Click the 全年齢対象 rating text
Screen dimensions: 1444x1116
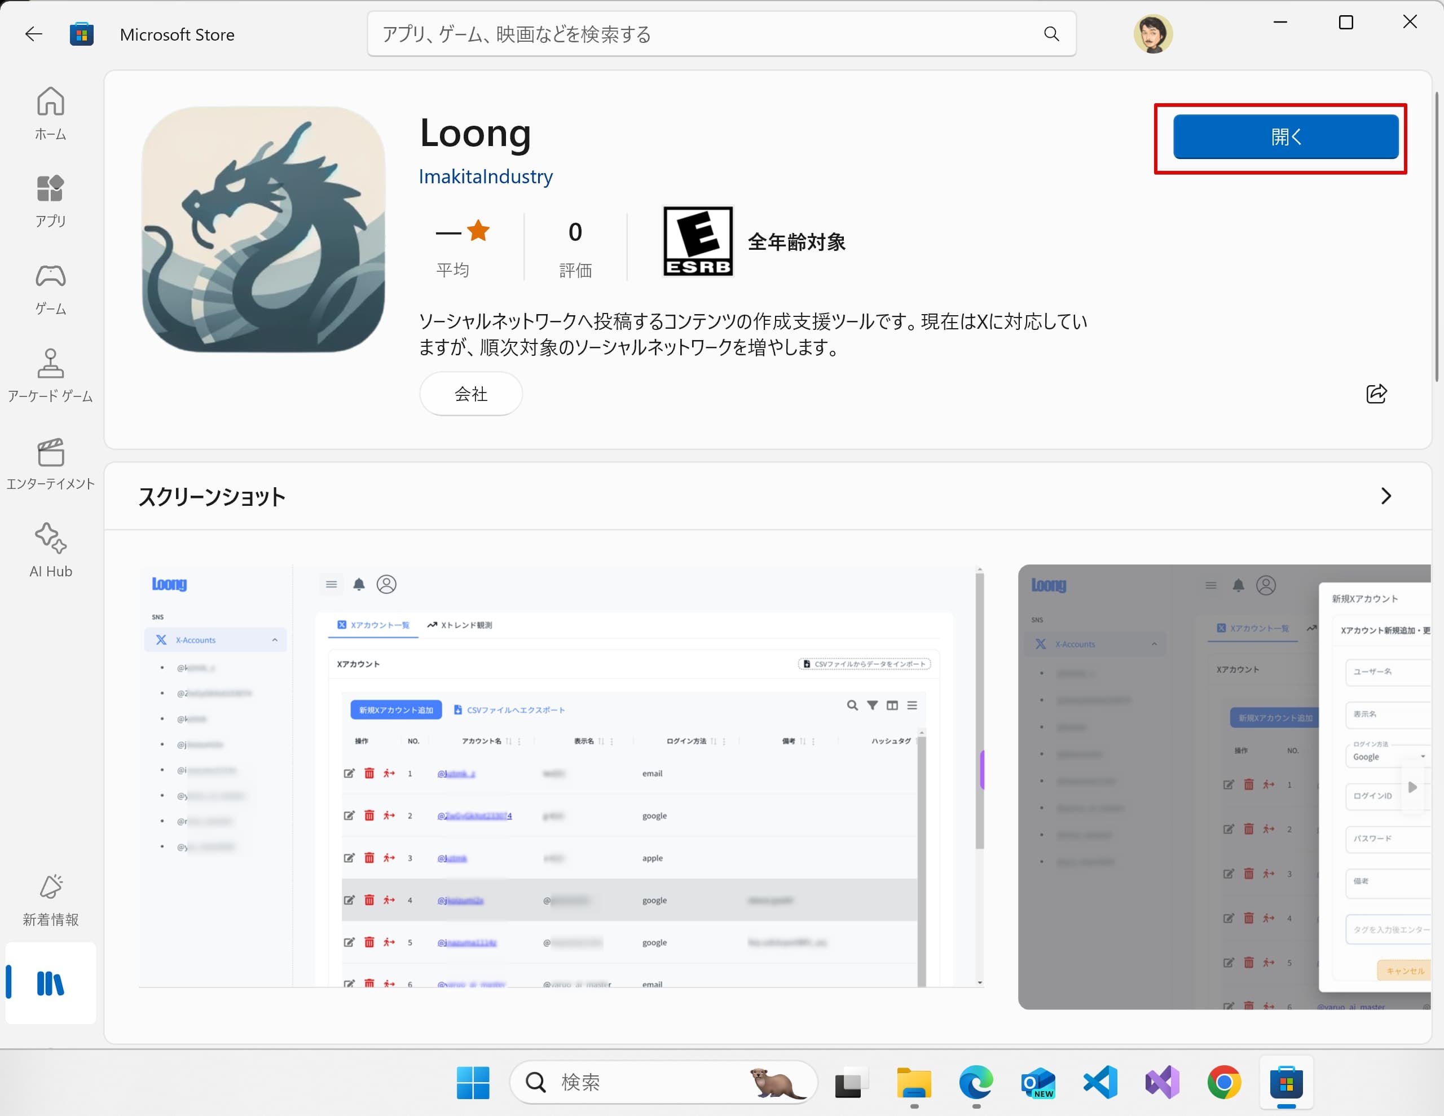[x=796, y=242]
